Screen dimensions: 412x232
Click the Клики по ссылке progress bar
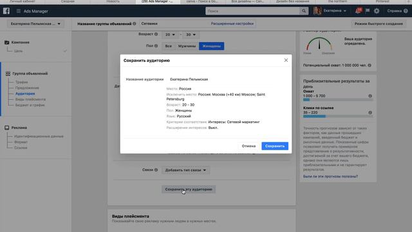pos(337,116)
